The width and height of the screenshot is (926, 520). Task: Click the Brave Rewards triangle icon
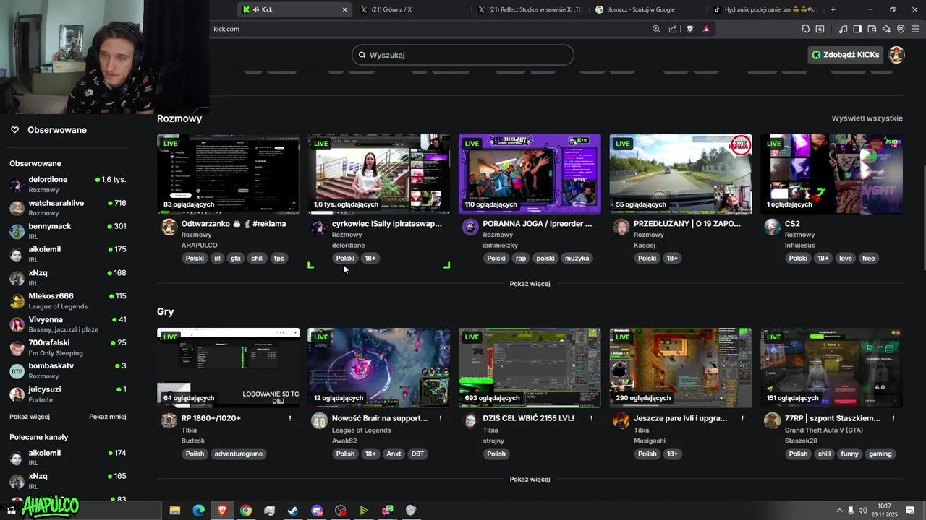coord(706,29)
